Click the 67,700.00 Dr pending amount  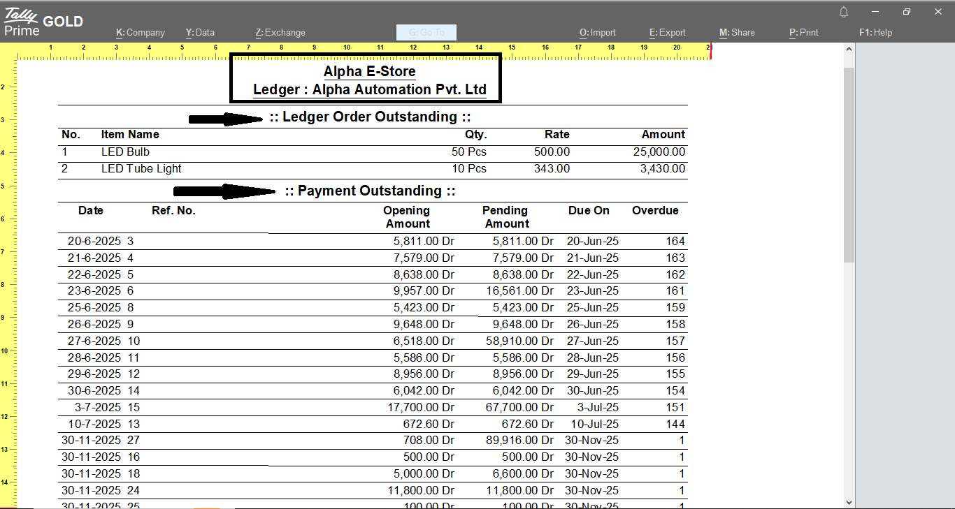519,407
